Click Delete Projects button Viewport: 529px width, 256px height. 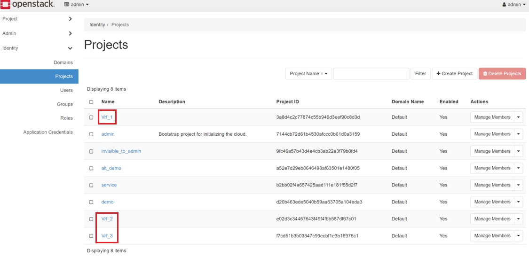tap(502, 74)
